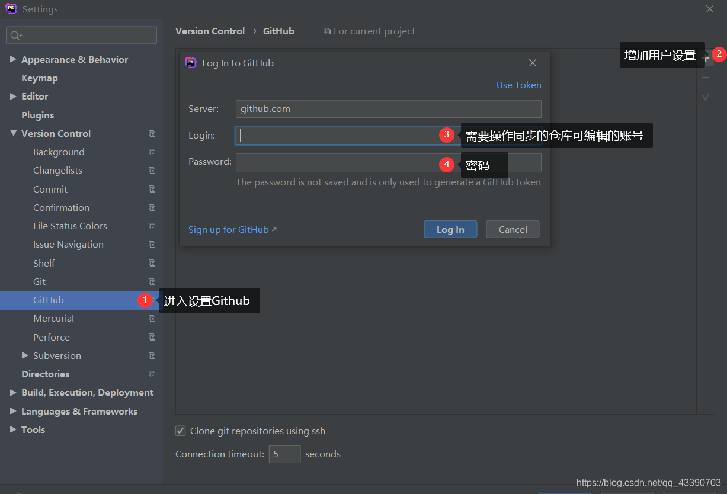Click the project-level icon beside Confirmation
Image resolution: width=727 pixels, height=494 pixels.
coord(152,207)
